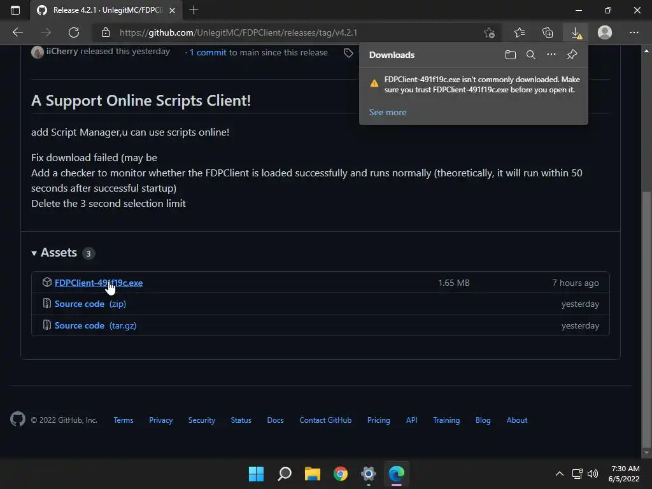This screenshot has width=652, height=489.
Task: Search downloads with magnifier icon
Action: [x=530, y=55]
